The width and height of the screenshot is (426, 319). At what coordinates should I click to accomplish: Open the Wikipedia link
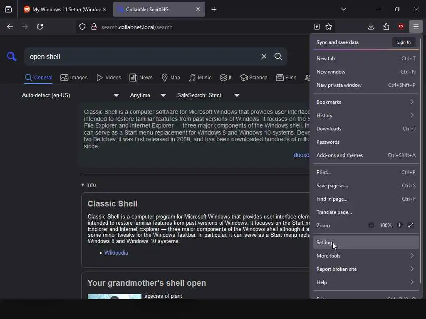point(116,253)
